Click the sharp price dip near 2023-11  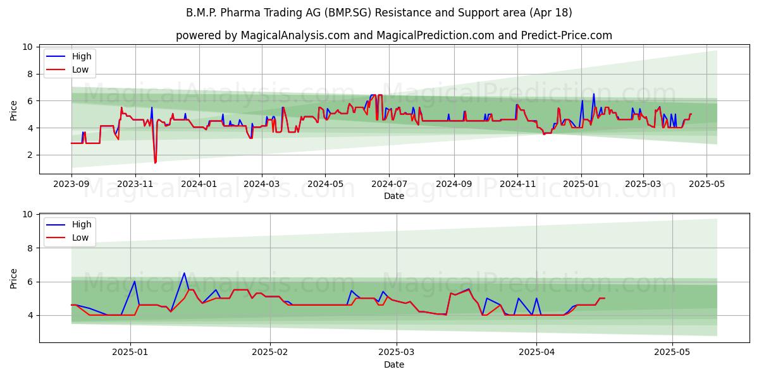155,162
